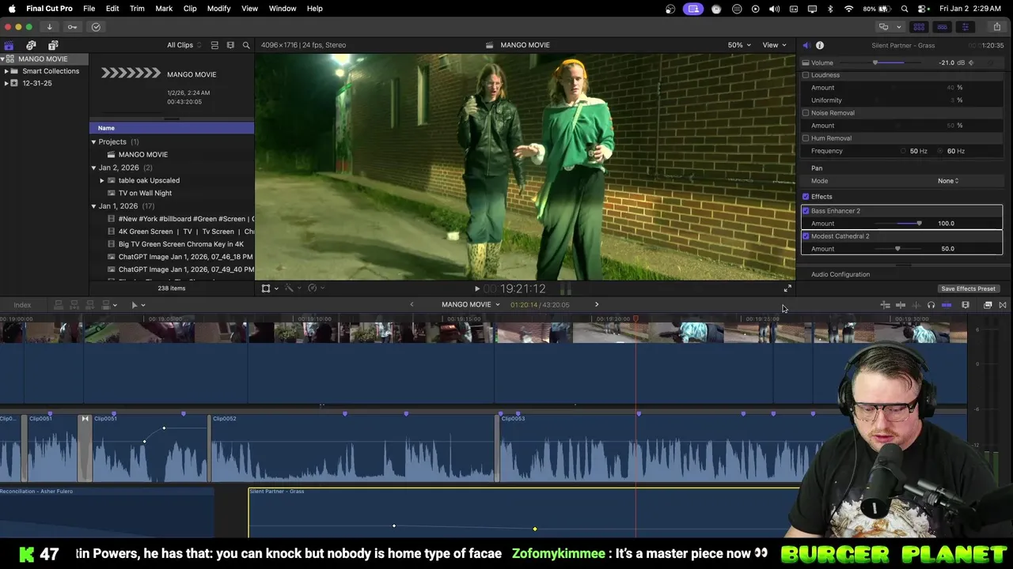The image size is (1013, 569).
Task: Adjust Bass Enhancer 2 Amount slider
Action: click(x=919, y=224)
